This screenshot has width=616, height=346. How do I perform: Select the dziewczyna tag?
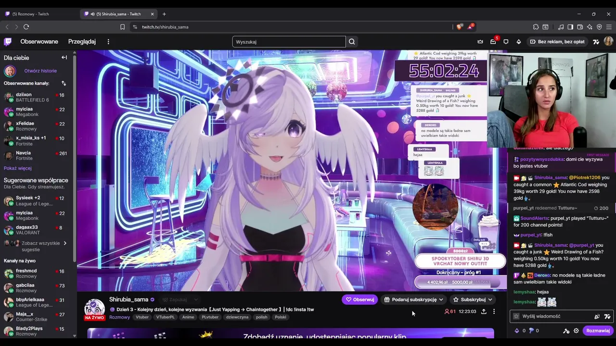[x=237, y=317]
